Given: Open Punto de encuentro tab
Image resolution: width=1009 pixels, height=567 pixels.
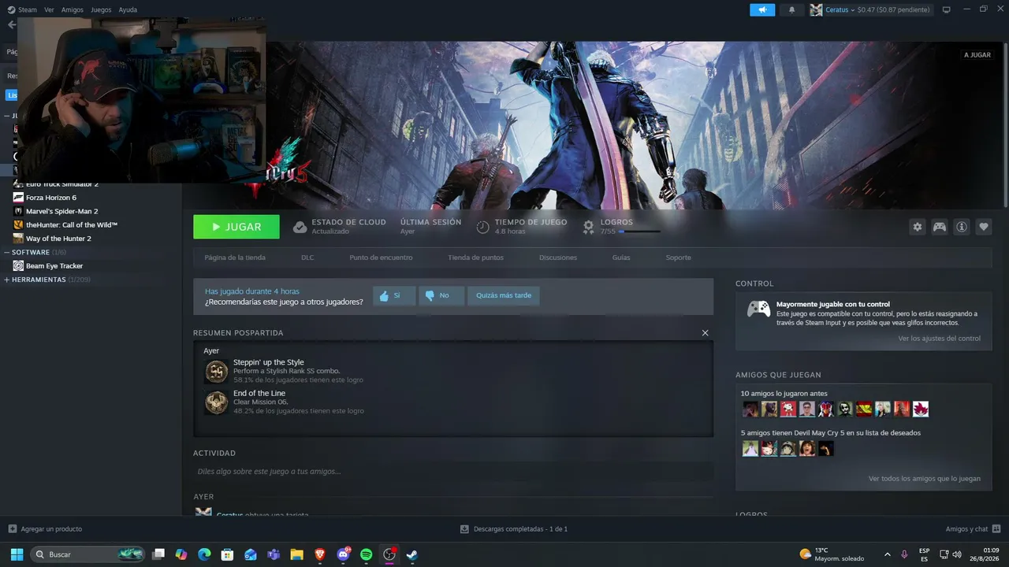Looking at the screenshot, I should tap(381, 258).
